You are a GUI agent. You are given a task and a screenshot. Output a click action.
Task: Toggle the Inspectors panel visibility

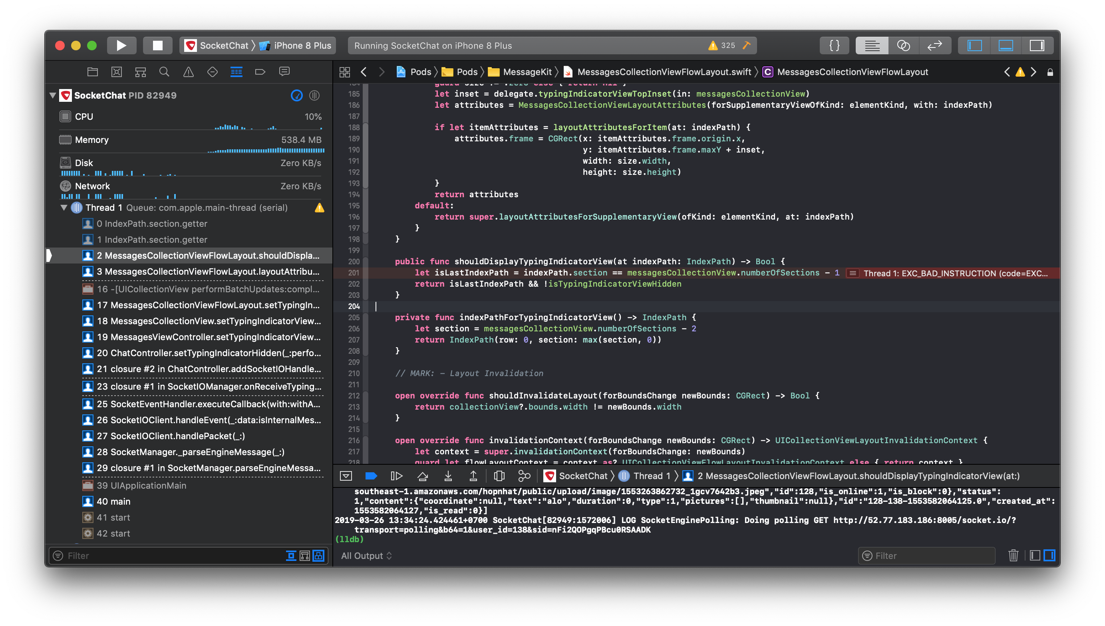coord(1037,45)
